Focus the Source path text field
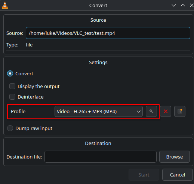Viewport: 194px width, 184px height. (x=108, y=33)
